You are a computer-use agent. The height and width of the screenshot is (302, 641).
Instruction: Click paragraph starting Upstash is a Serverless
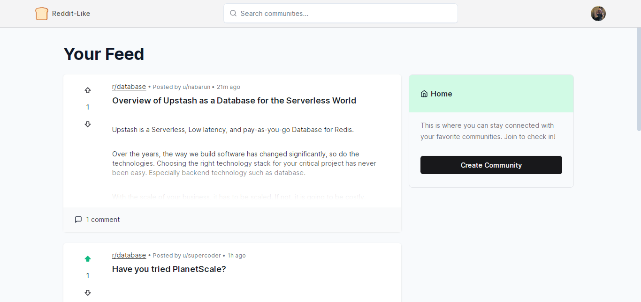click(233, 130)
